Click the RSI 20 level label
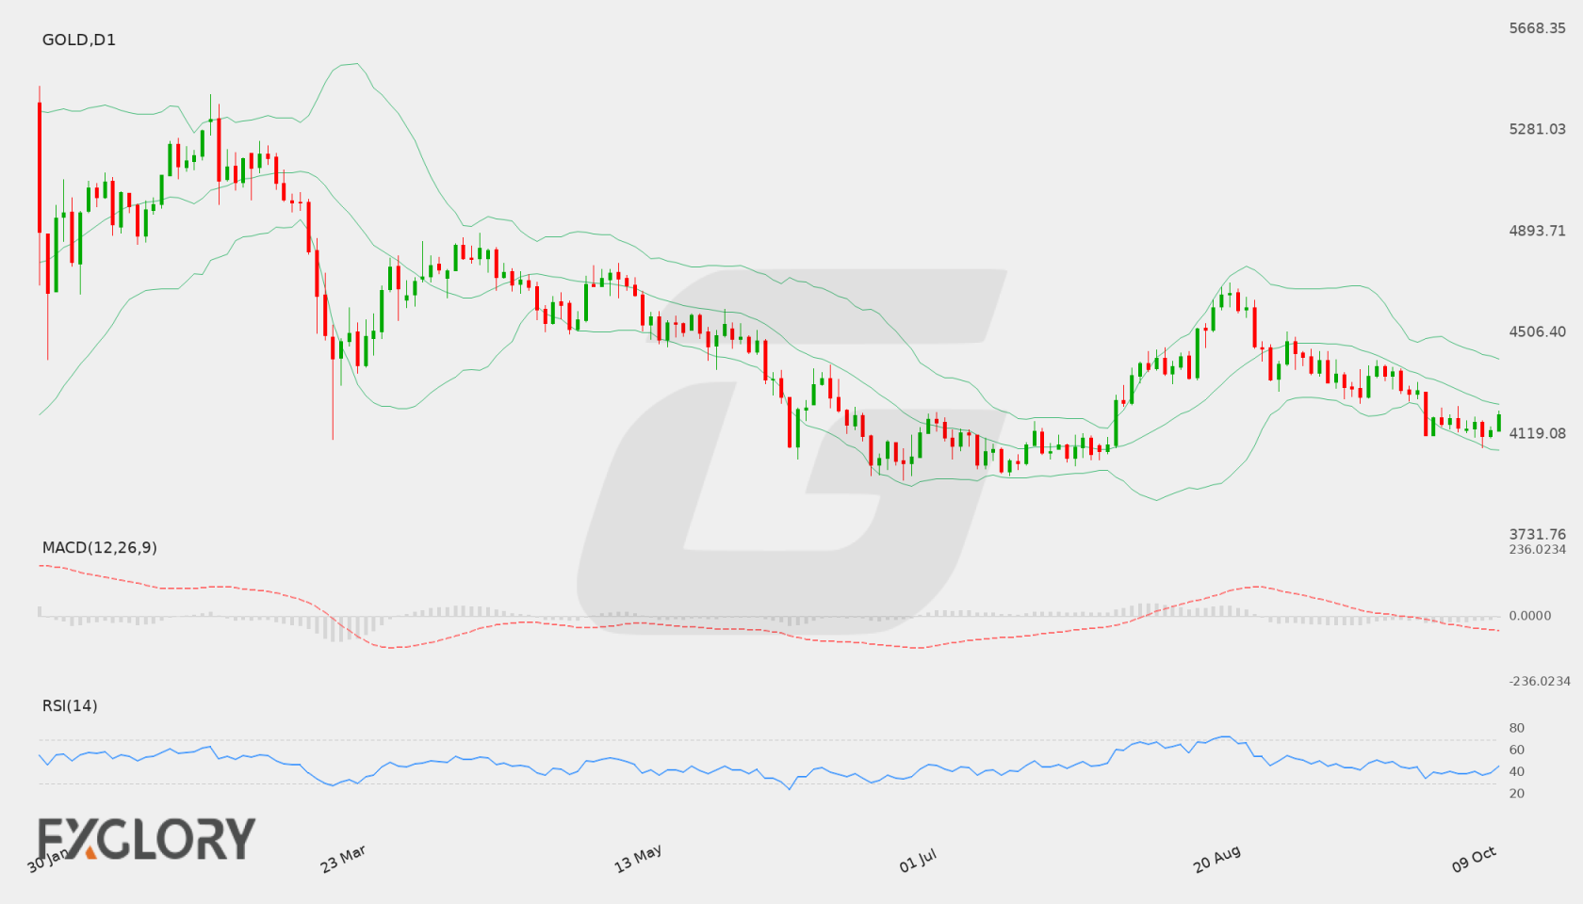Image resolution: width=1583 pixels, height=904 pixels. (x=1516, y=793)
